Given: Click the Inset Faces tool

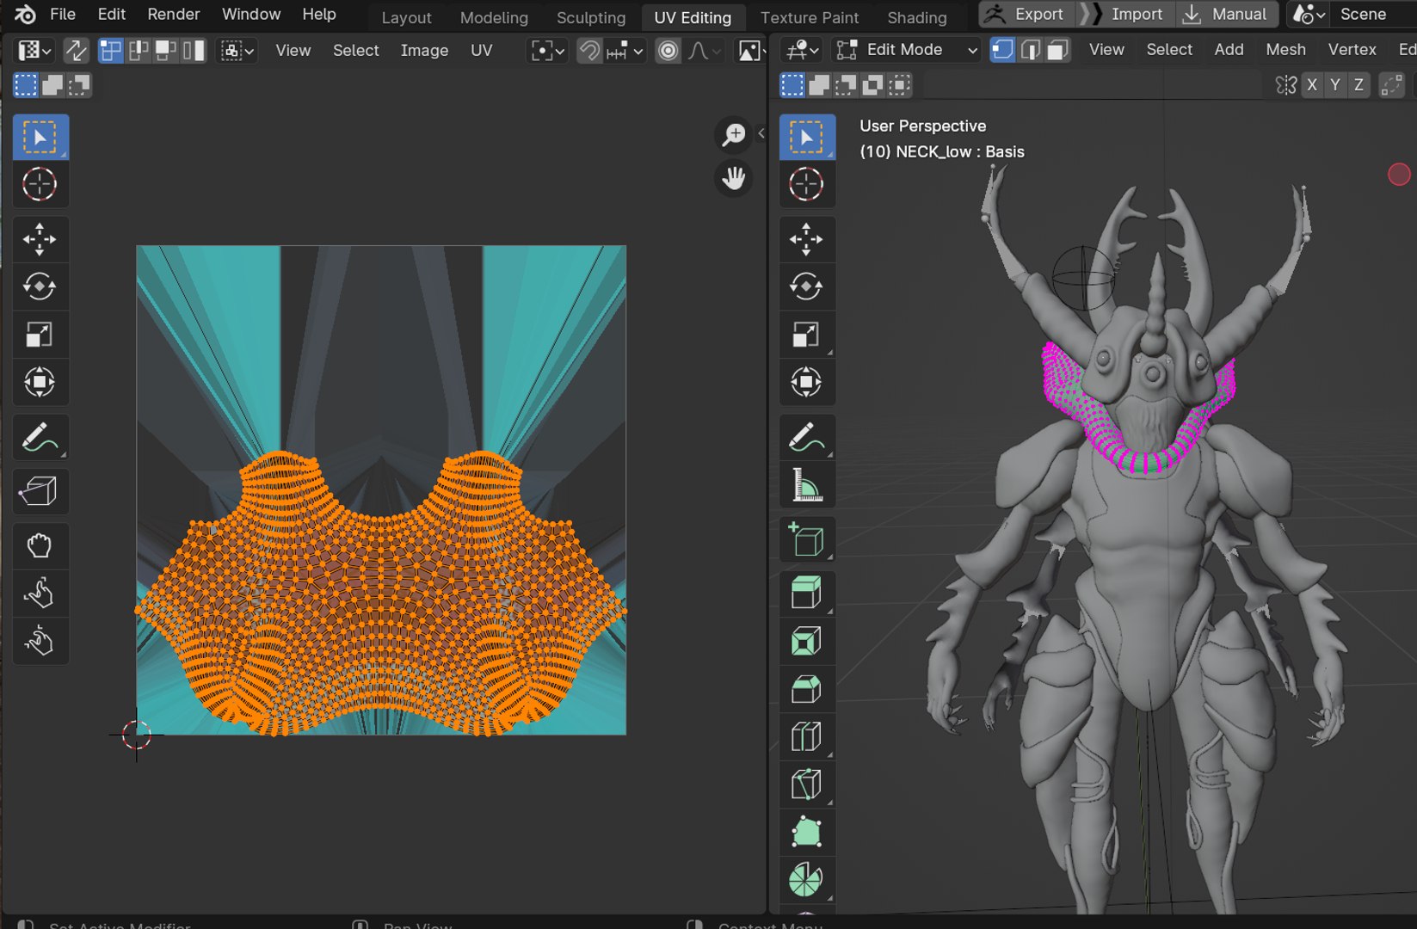Looking at the screenshot, I should coord(806,642).
